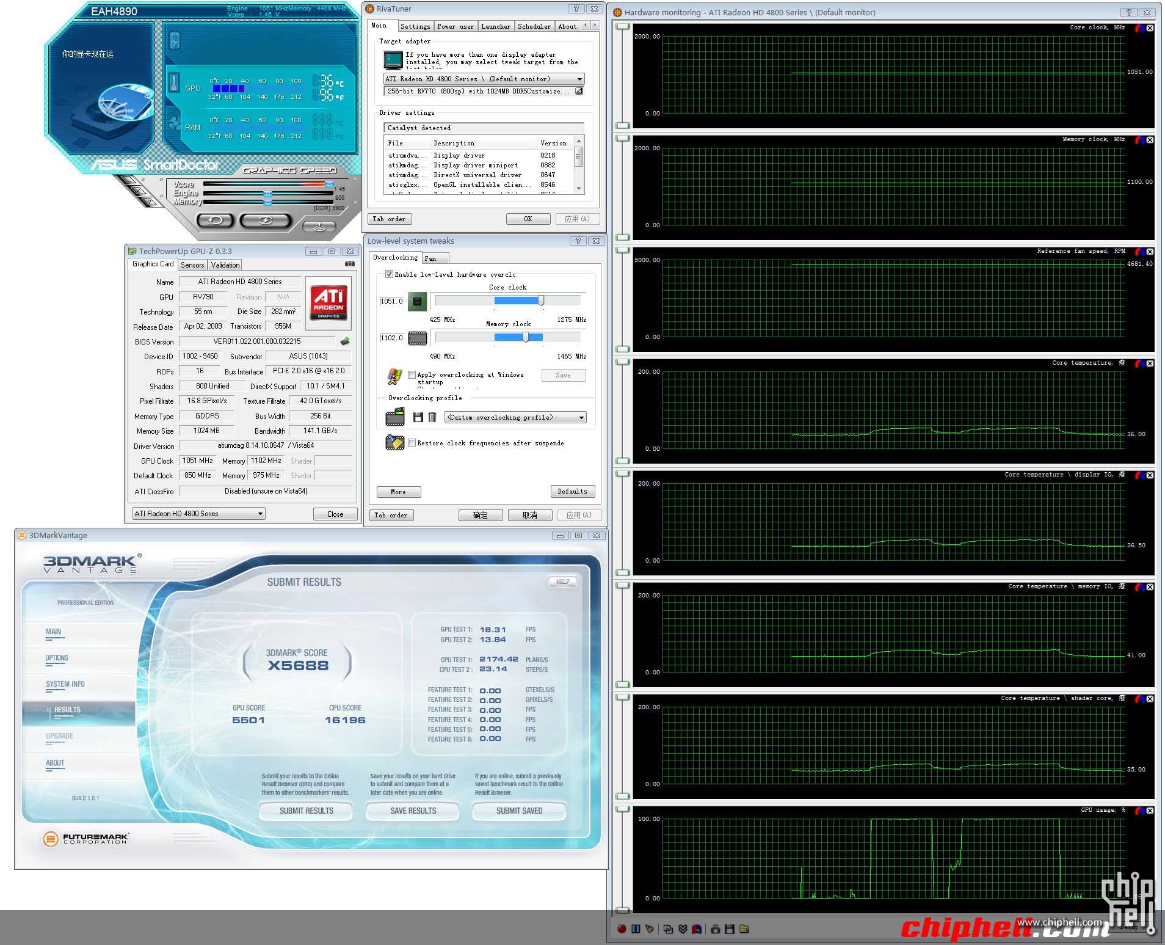
Task: Check Restore clock frequencies after suspended mode
Action: click(412, 443)
